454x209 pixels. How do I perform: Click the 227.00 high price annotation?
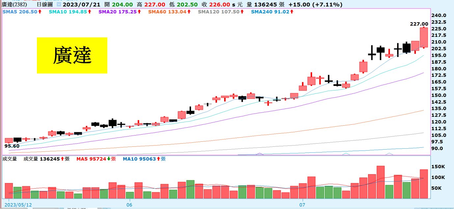pyautogui.click(x=419, y=24)
